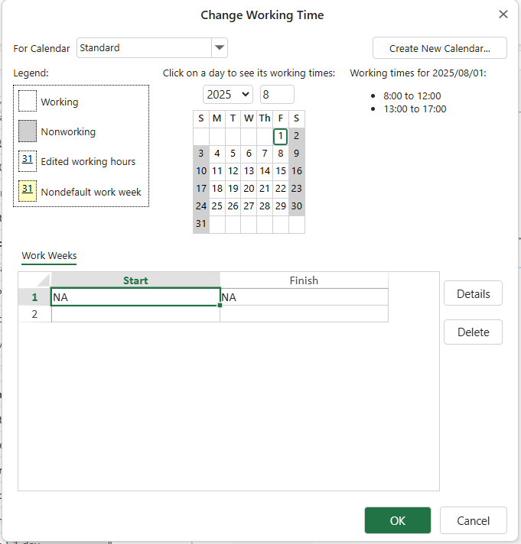Select August 28 in the calendar
Screen dimensions: 521x544
tap(265, 206)
